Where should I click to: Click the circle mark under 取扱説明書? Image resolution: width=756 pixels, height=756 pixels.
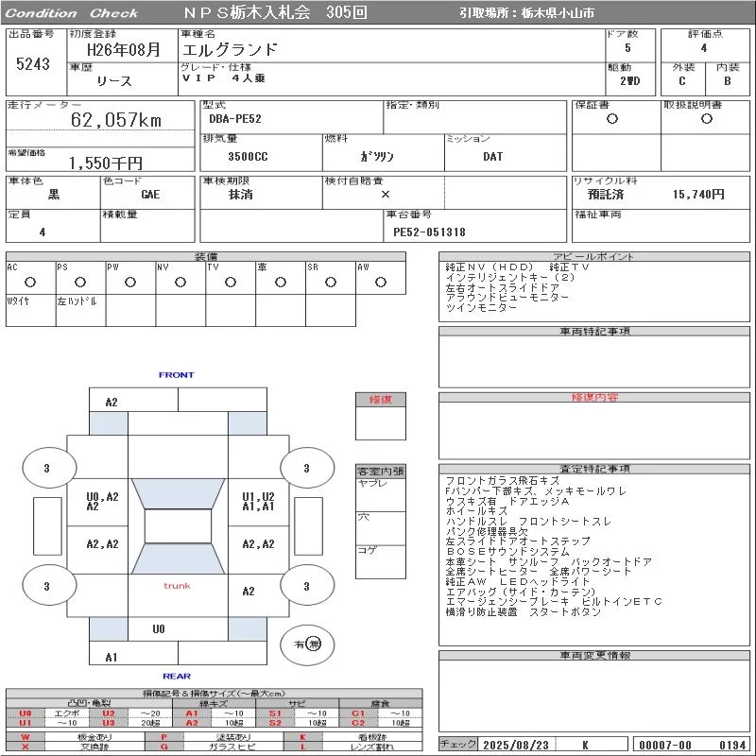pos(707,119)
